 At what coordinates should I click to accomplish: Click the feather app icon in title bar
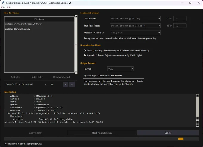(3, 3)
